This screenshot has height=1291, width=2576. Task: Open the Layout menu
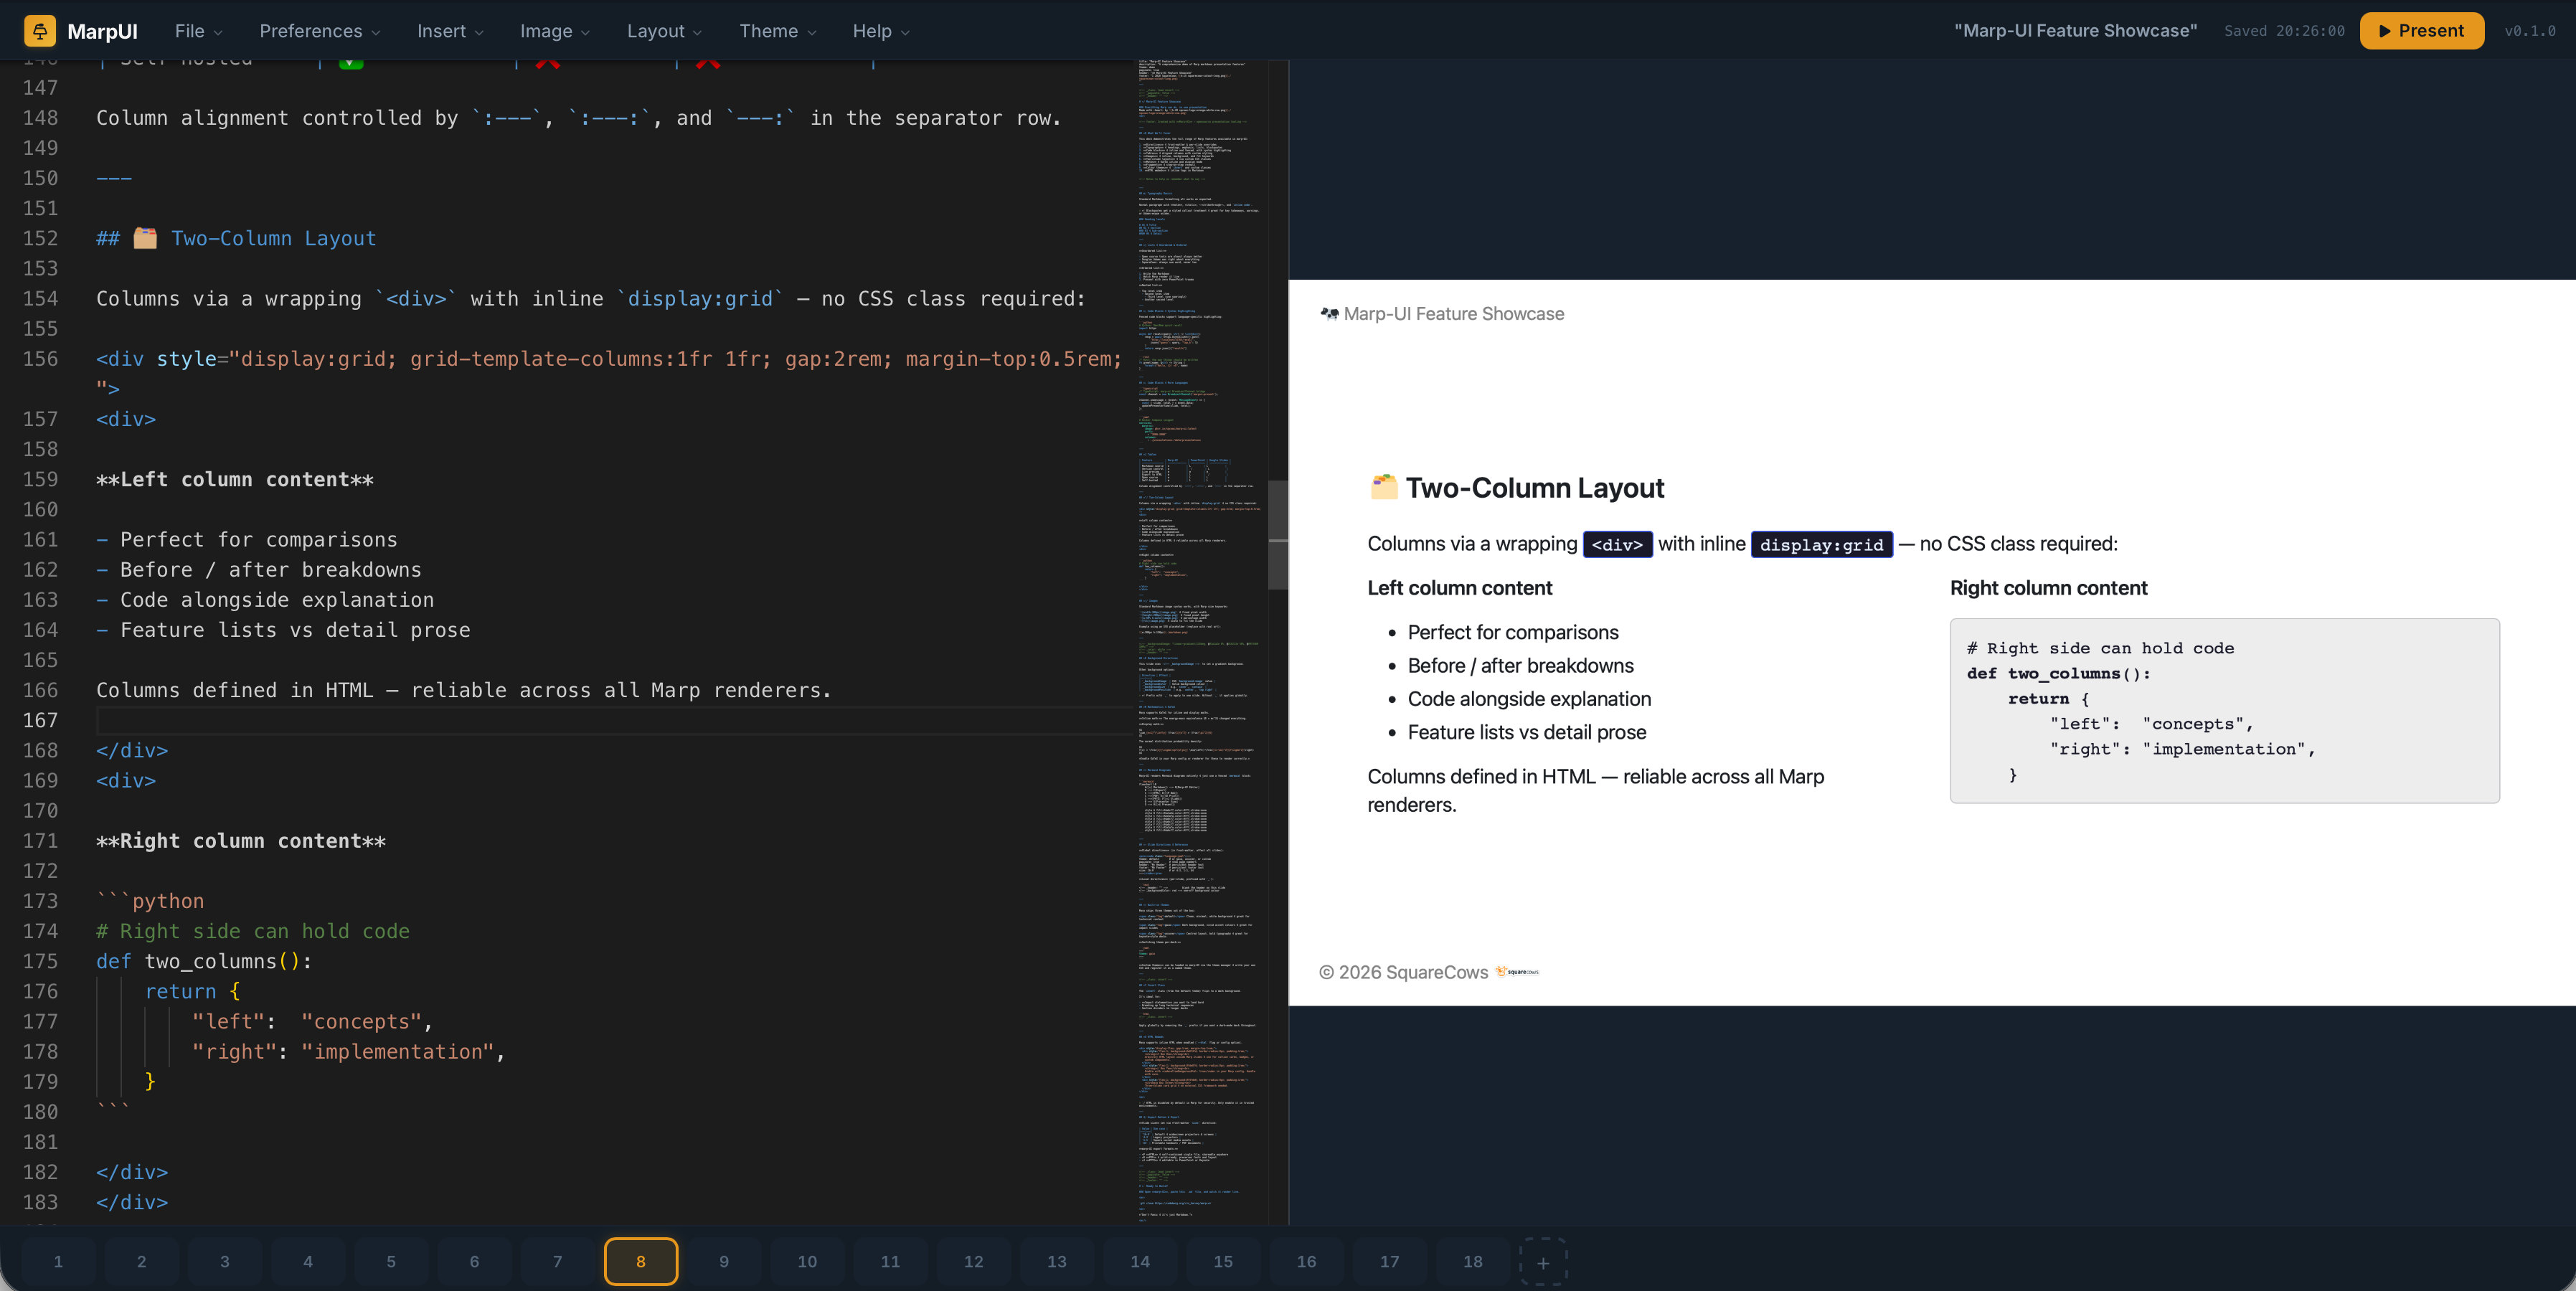(x=664, y=31)
